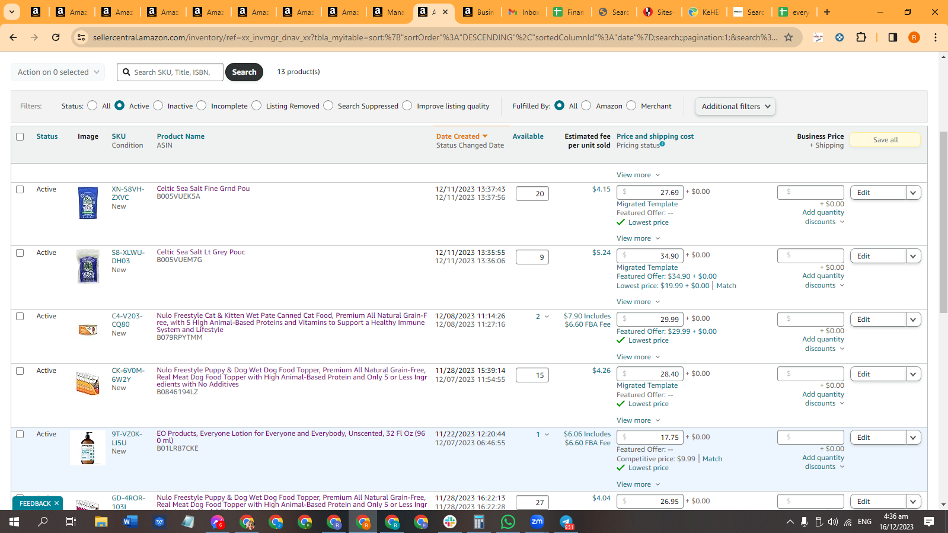Switch to the Inbox Gmail tab

(524, 12)
